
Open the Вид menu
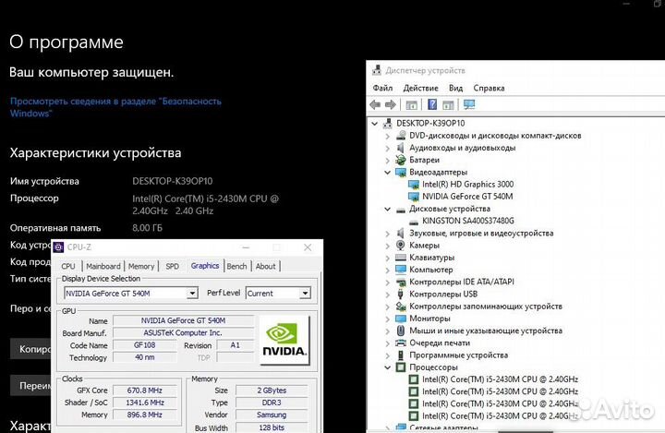coord(456,89)
